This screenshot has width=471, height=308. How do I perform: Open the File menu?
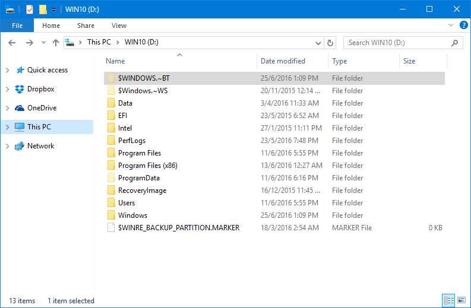click(x=17, y=26)
